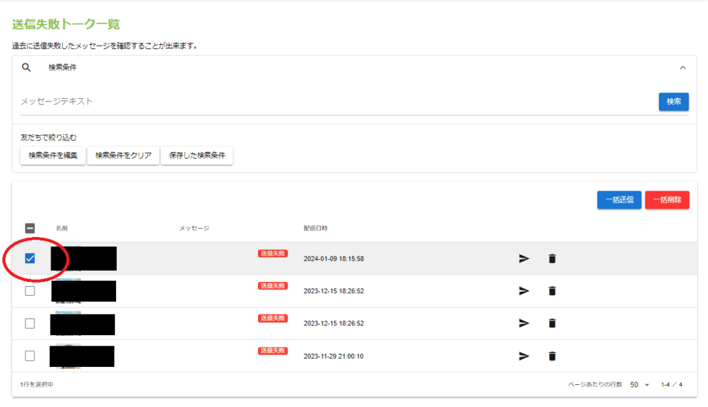708x407 pixels.
Task: Check the checkbox of the second row
Action: pyautogui.click(x=30, y=291)
